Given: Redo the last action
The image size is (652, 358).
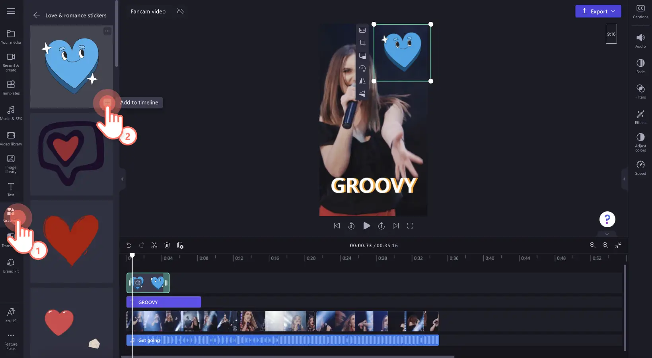Looking at the screenshot, I should tap(142, 245).
